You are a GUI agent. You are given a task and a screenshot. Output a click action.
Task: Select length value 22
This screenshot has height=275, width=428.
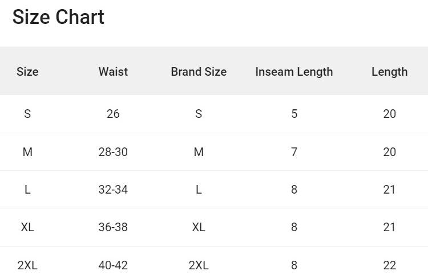(x=389, y=265)
